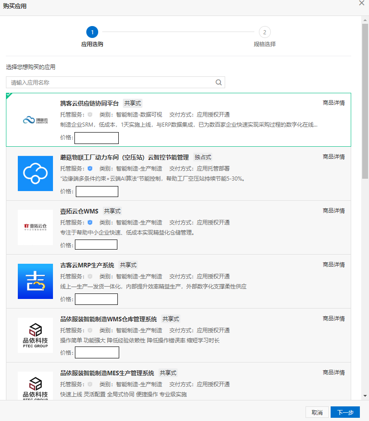Open 商品详情 for 吉客云MRP生产系统
369x421 pixels.
point(333,265)
